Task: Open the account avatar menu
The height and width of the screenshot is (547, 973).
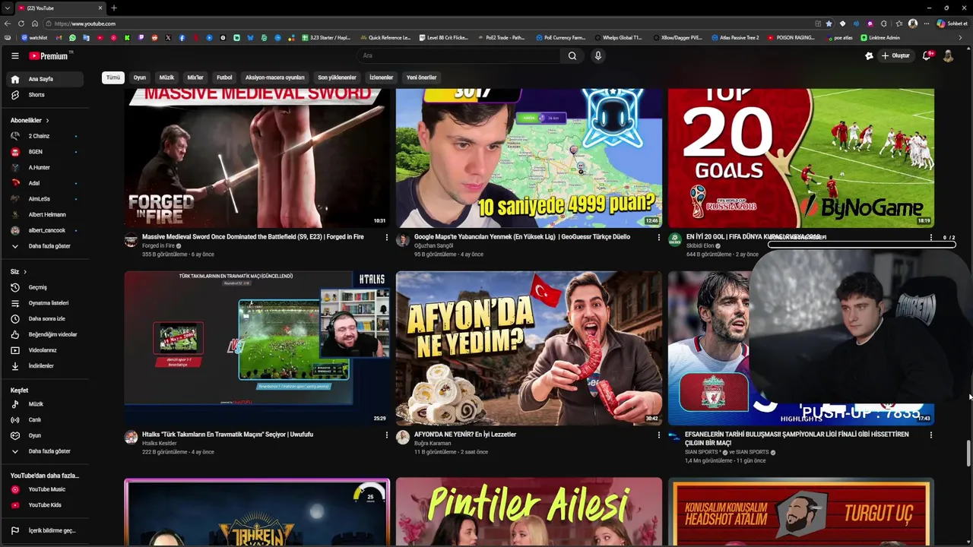Action: point(948,55)
